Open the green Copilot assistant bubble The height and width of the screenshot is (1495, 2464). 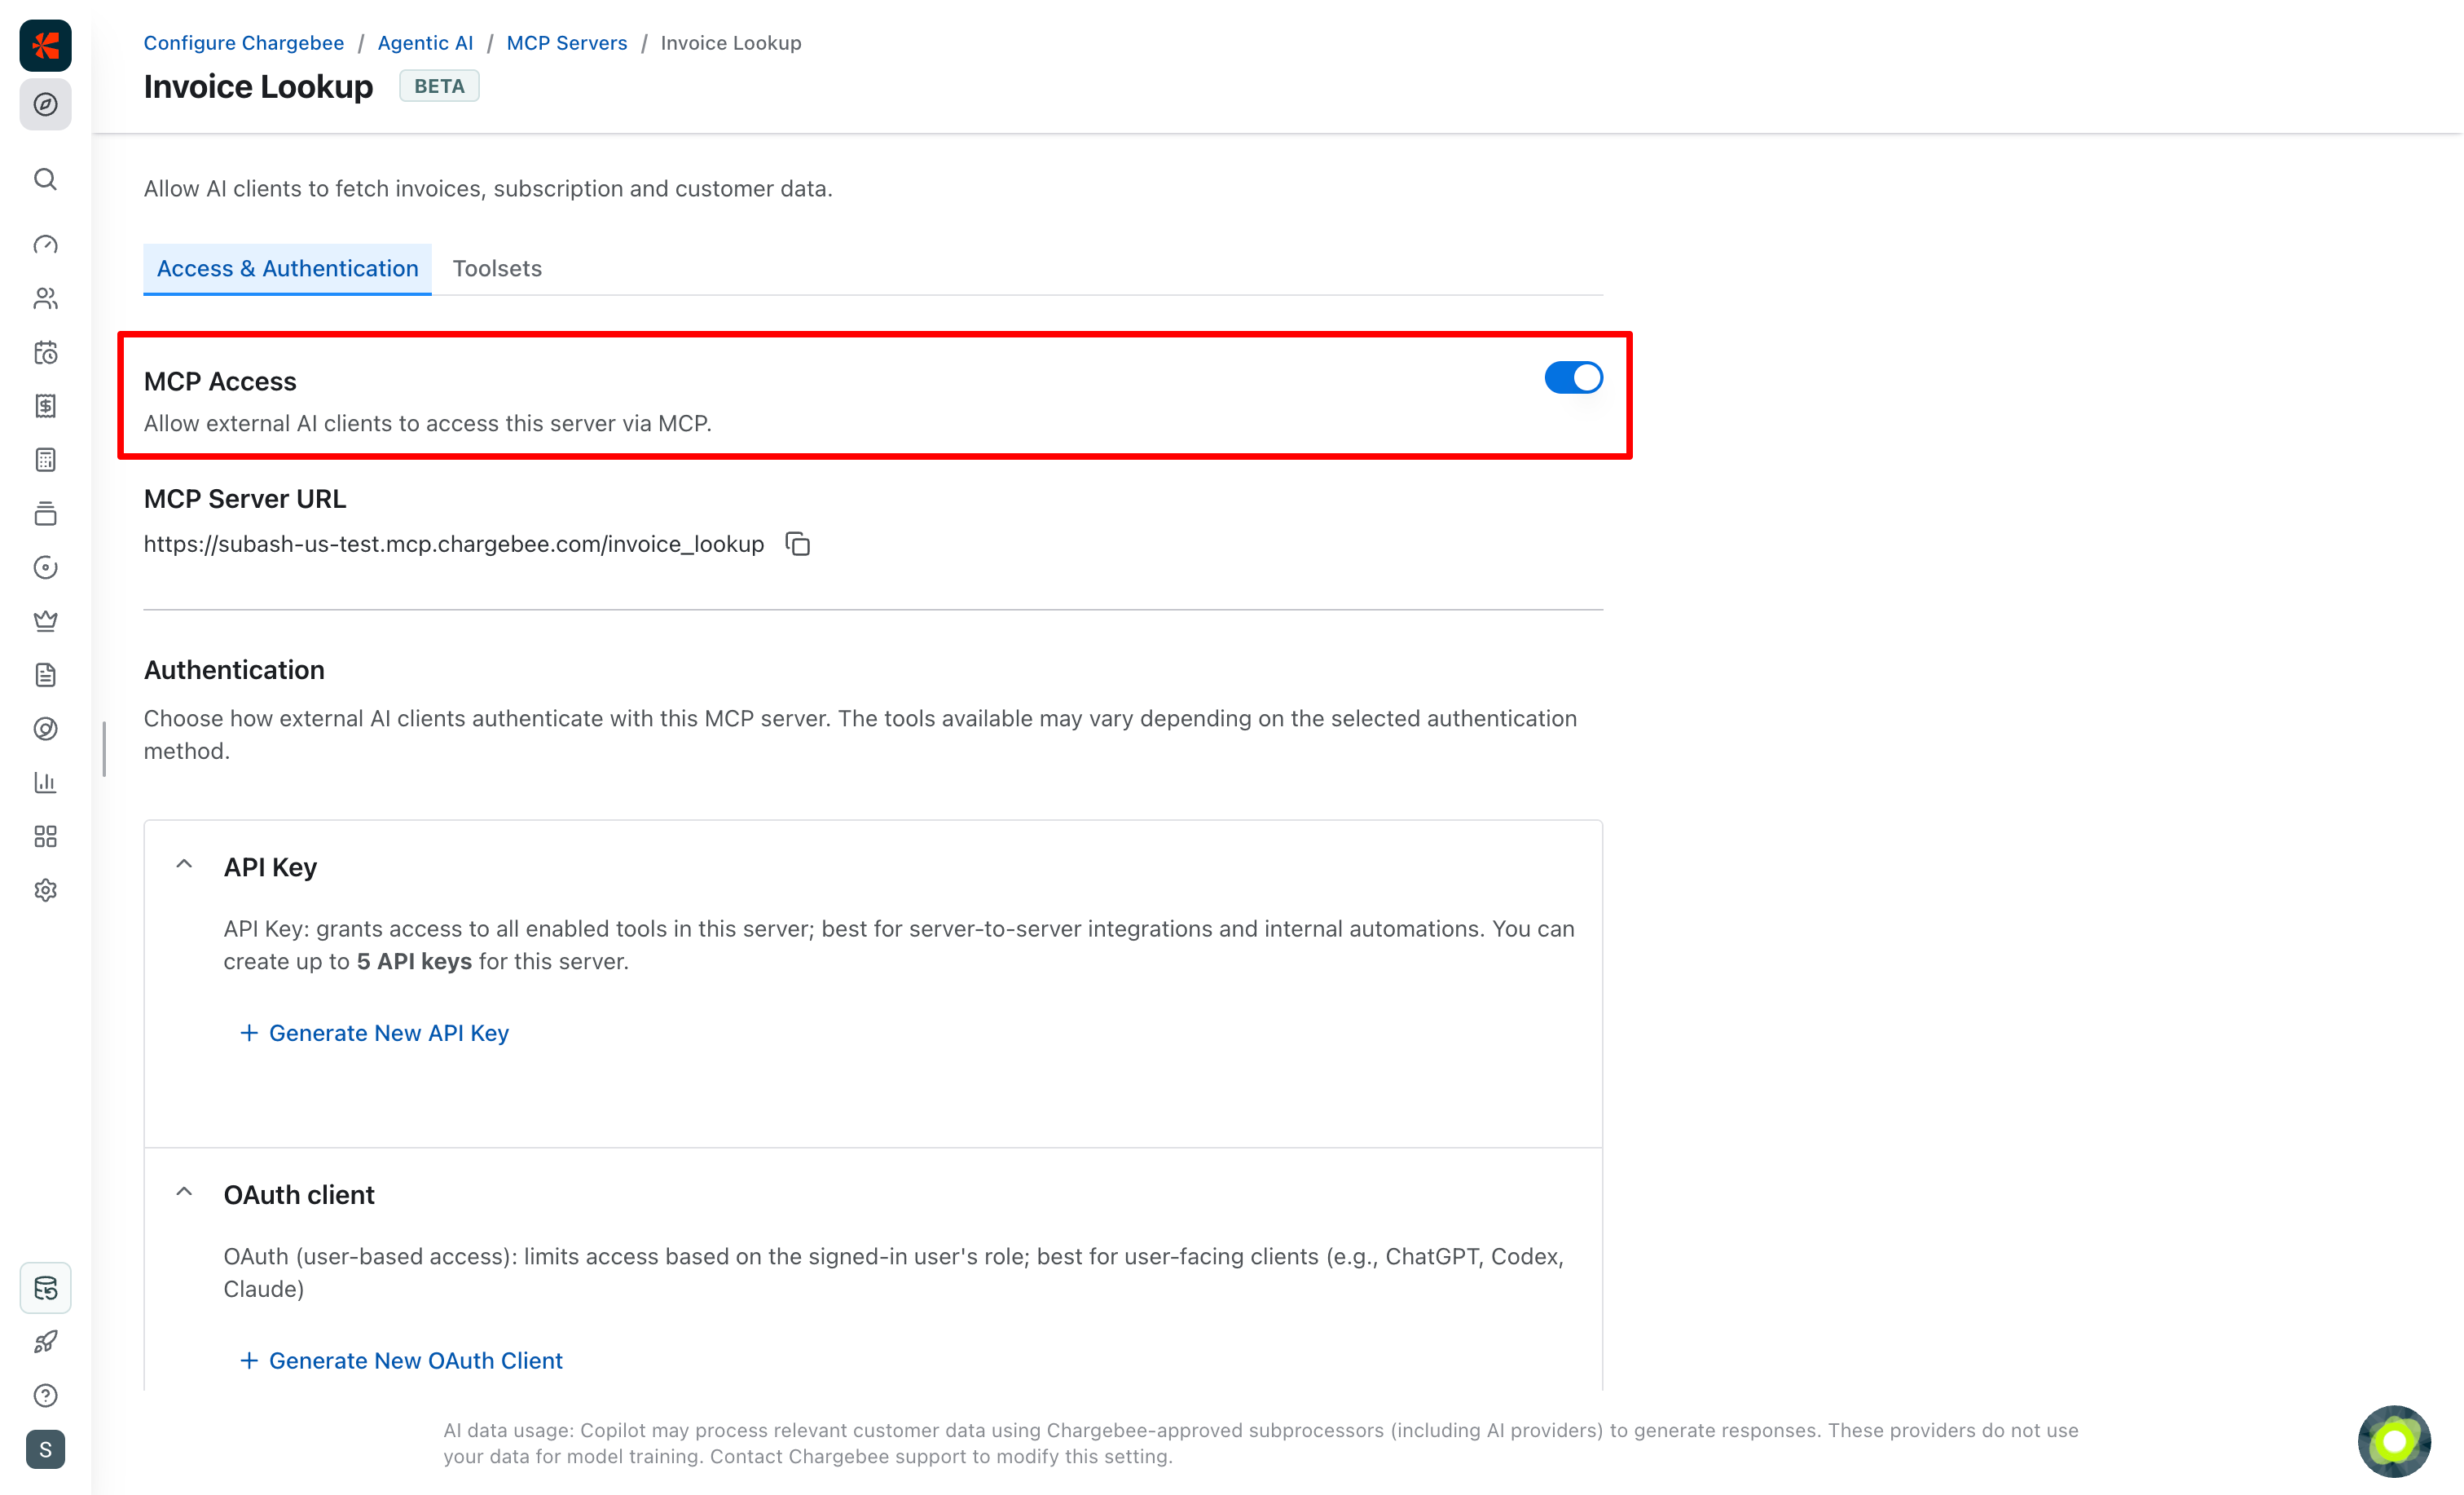2394,1441
